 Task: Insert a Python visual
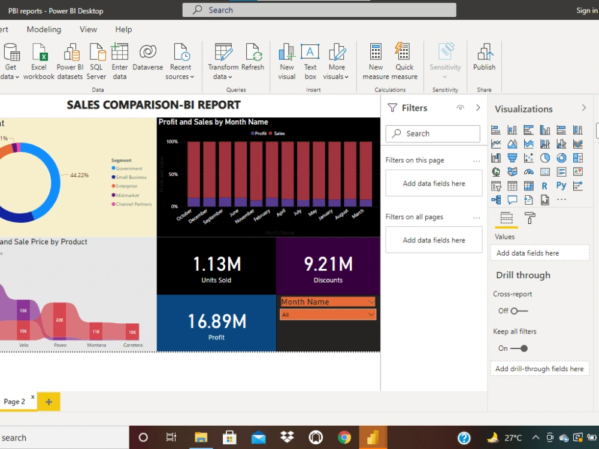click(x=562, y=185)
